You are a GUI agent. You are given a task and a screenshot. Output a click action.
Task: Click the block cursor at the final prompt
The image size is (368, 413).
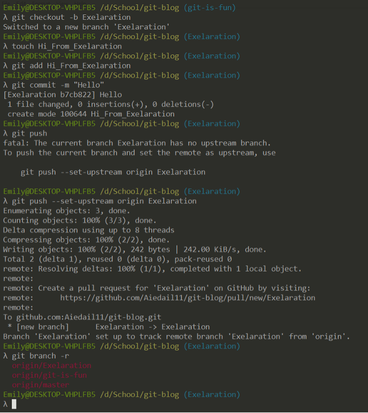14,404
